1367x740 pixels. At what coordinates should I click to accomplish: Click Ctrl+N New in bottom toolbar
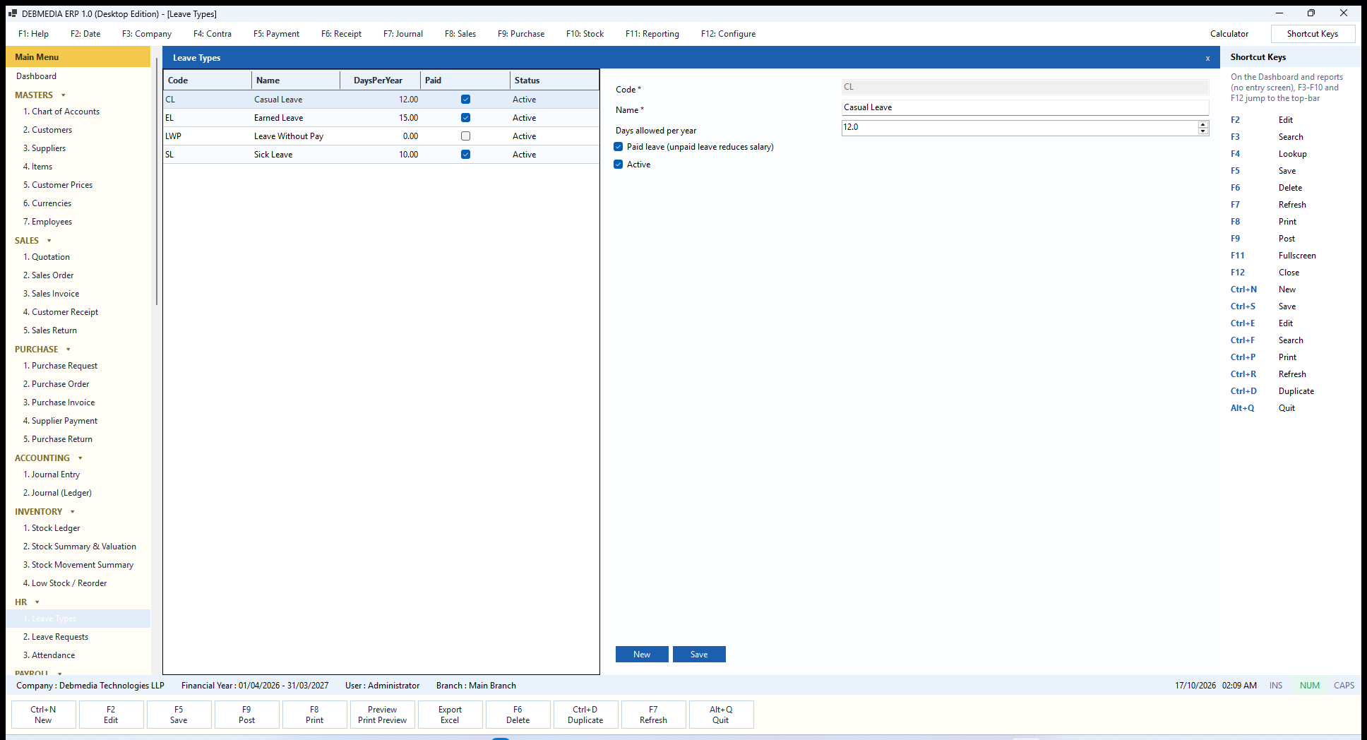point(43,715)
